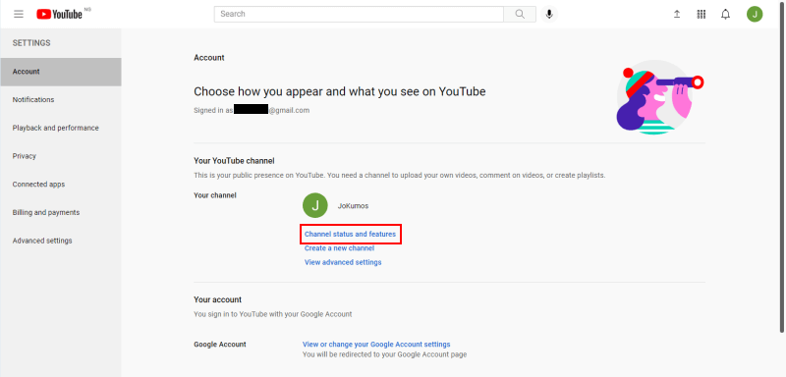Open View or change your Google Account settings
Image resolution: width=786 pixels, height=377 pixels.
376,345
